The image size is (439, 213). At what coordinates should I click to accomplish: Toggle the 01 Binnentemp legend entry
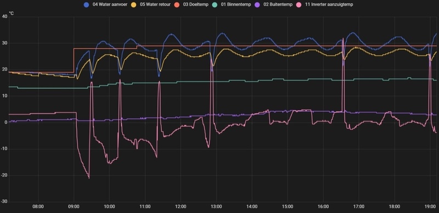pos(232,4)
